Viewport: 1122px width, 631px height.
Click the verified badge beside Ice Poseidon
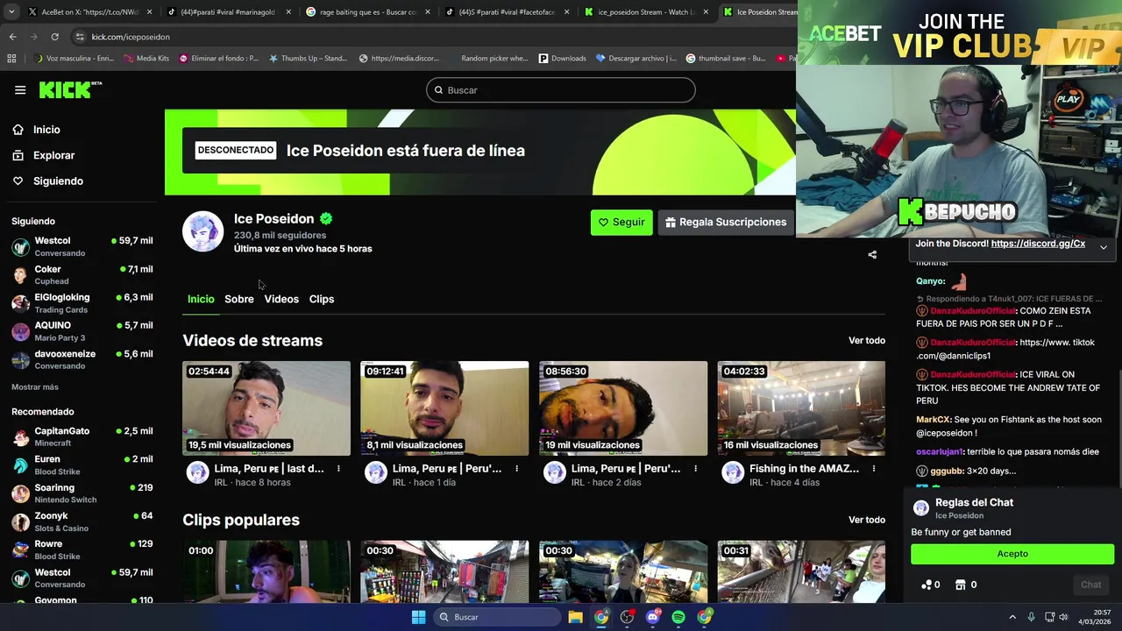pos(326,219)
